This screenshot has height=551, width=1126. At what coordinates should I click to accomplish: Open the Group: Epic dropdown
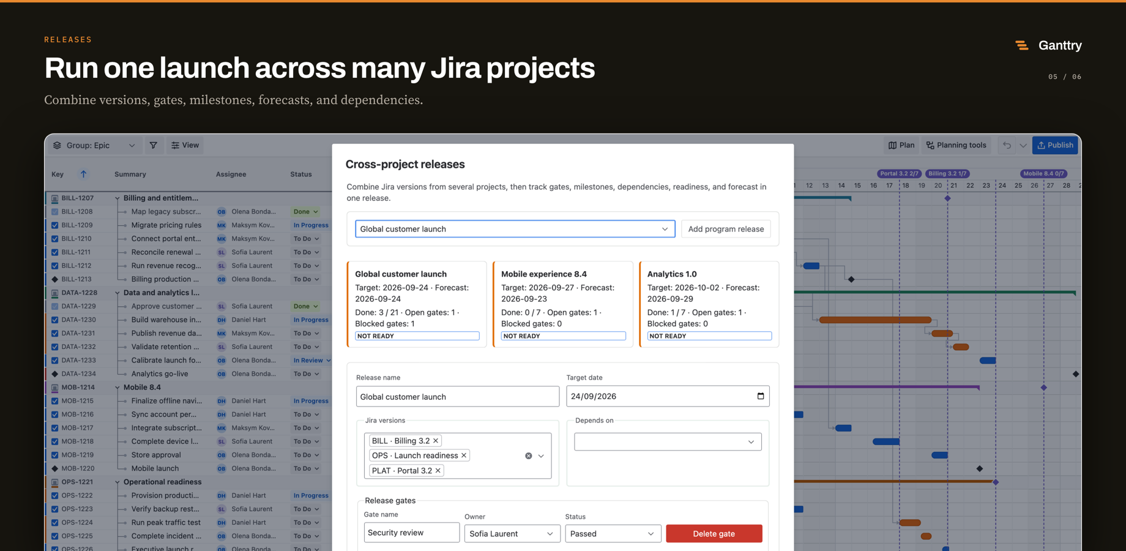coord(94,145)
